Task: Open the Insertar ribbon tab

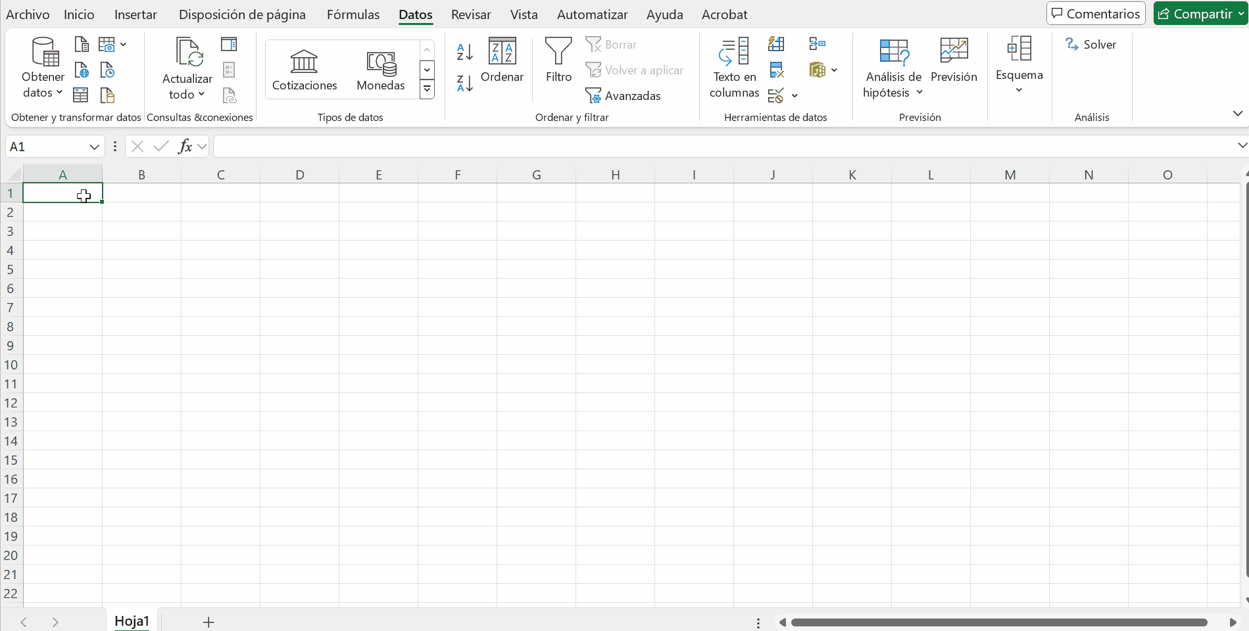Action: click(135, 14)
